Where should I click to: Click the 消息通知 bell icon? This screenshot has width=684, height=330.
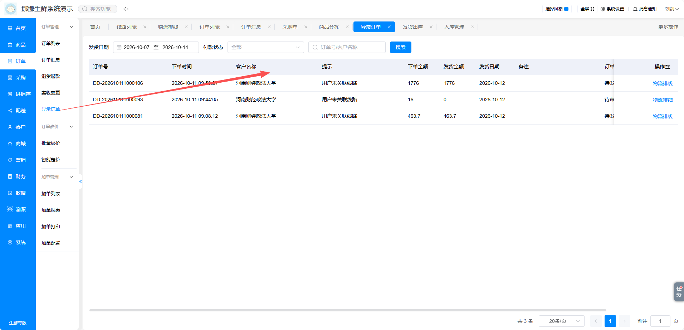click(635, 9)
